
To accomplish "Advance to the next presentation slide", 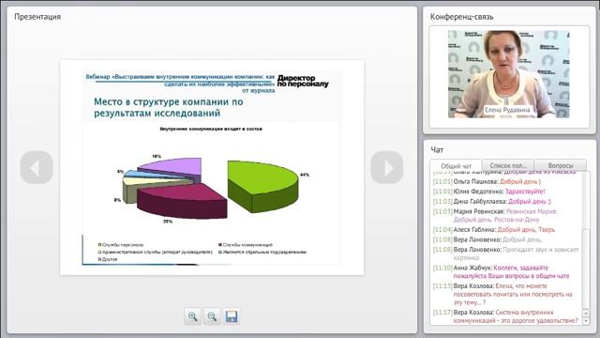I will 387,167.
